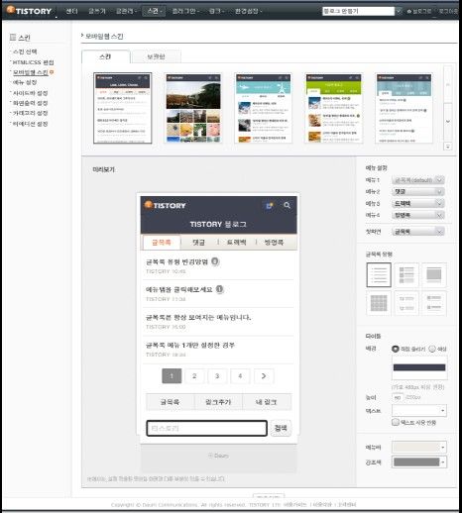
Task: Click the comment count badge on first post
Action: 215,261
